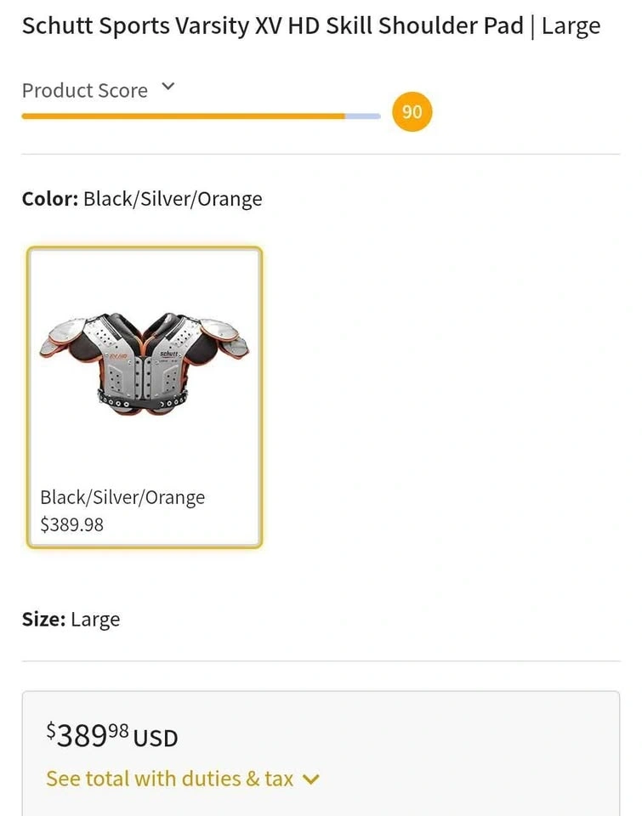The width and height of the screenshot is (642, 816).
Task: Click the filled orange part of score bar
Action: pyautogui.click(x=183, y=116)
